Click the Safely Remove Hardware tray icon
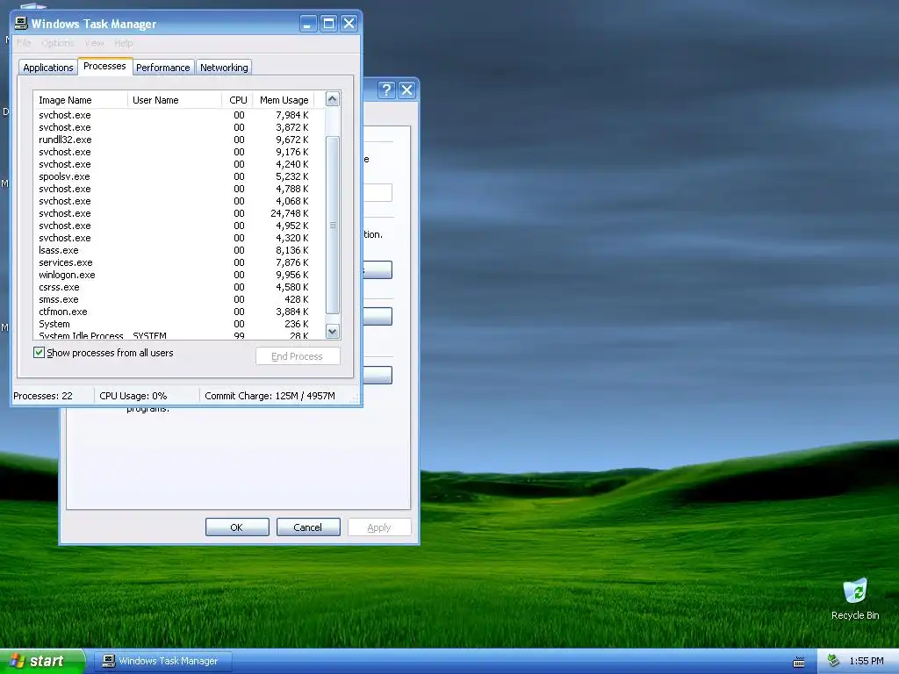The height and width of the screenshot is (674, 899). 833,661
